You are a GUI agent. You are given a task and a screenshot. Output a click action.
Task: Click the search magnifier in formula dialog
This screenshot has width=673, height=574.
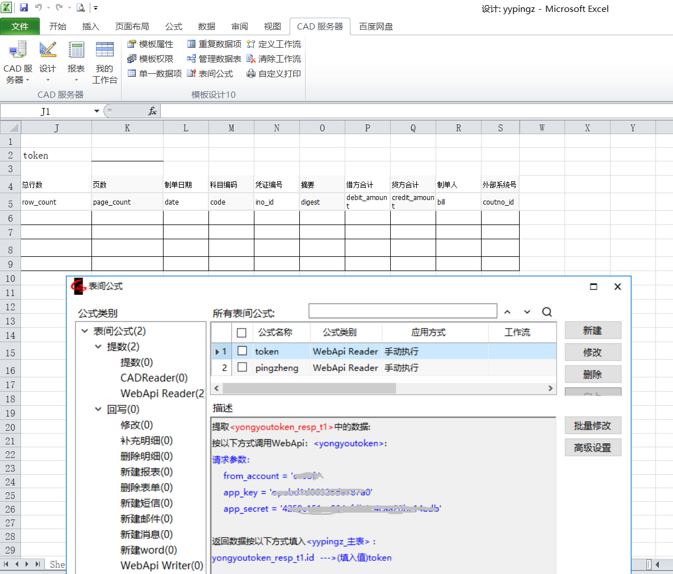click(x=547, y=312)
